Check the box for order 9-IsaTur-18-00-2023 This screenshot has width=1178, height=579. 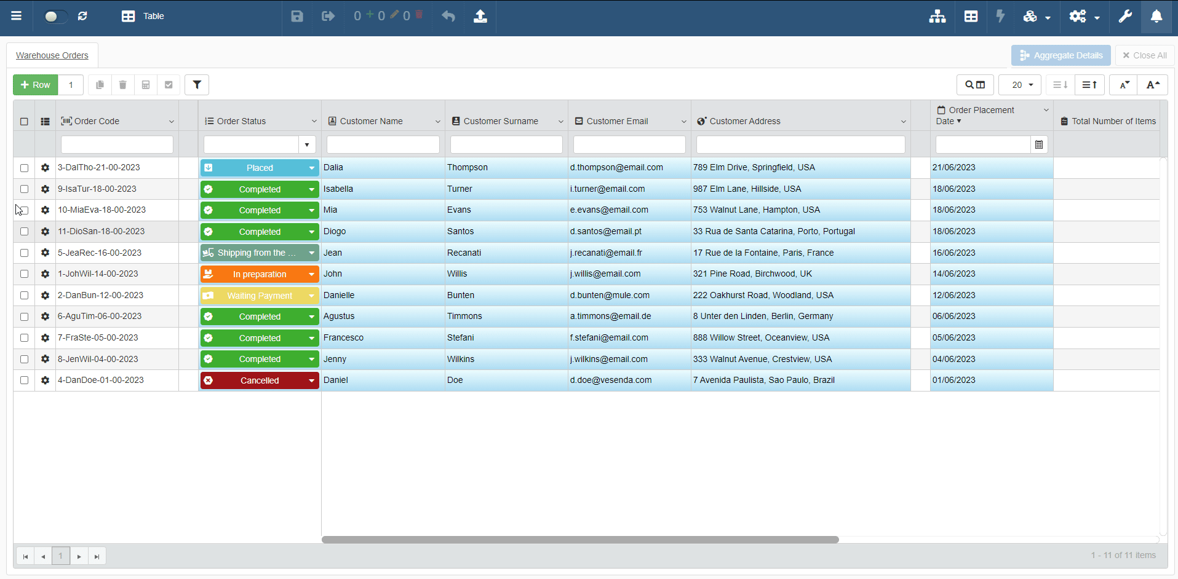point(24,189)
